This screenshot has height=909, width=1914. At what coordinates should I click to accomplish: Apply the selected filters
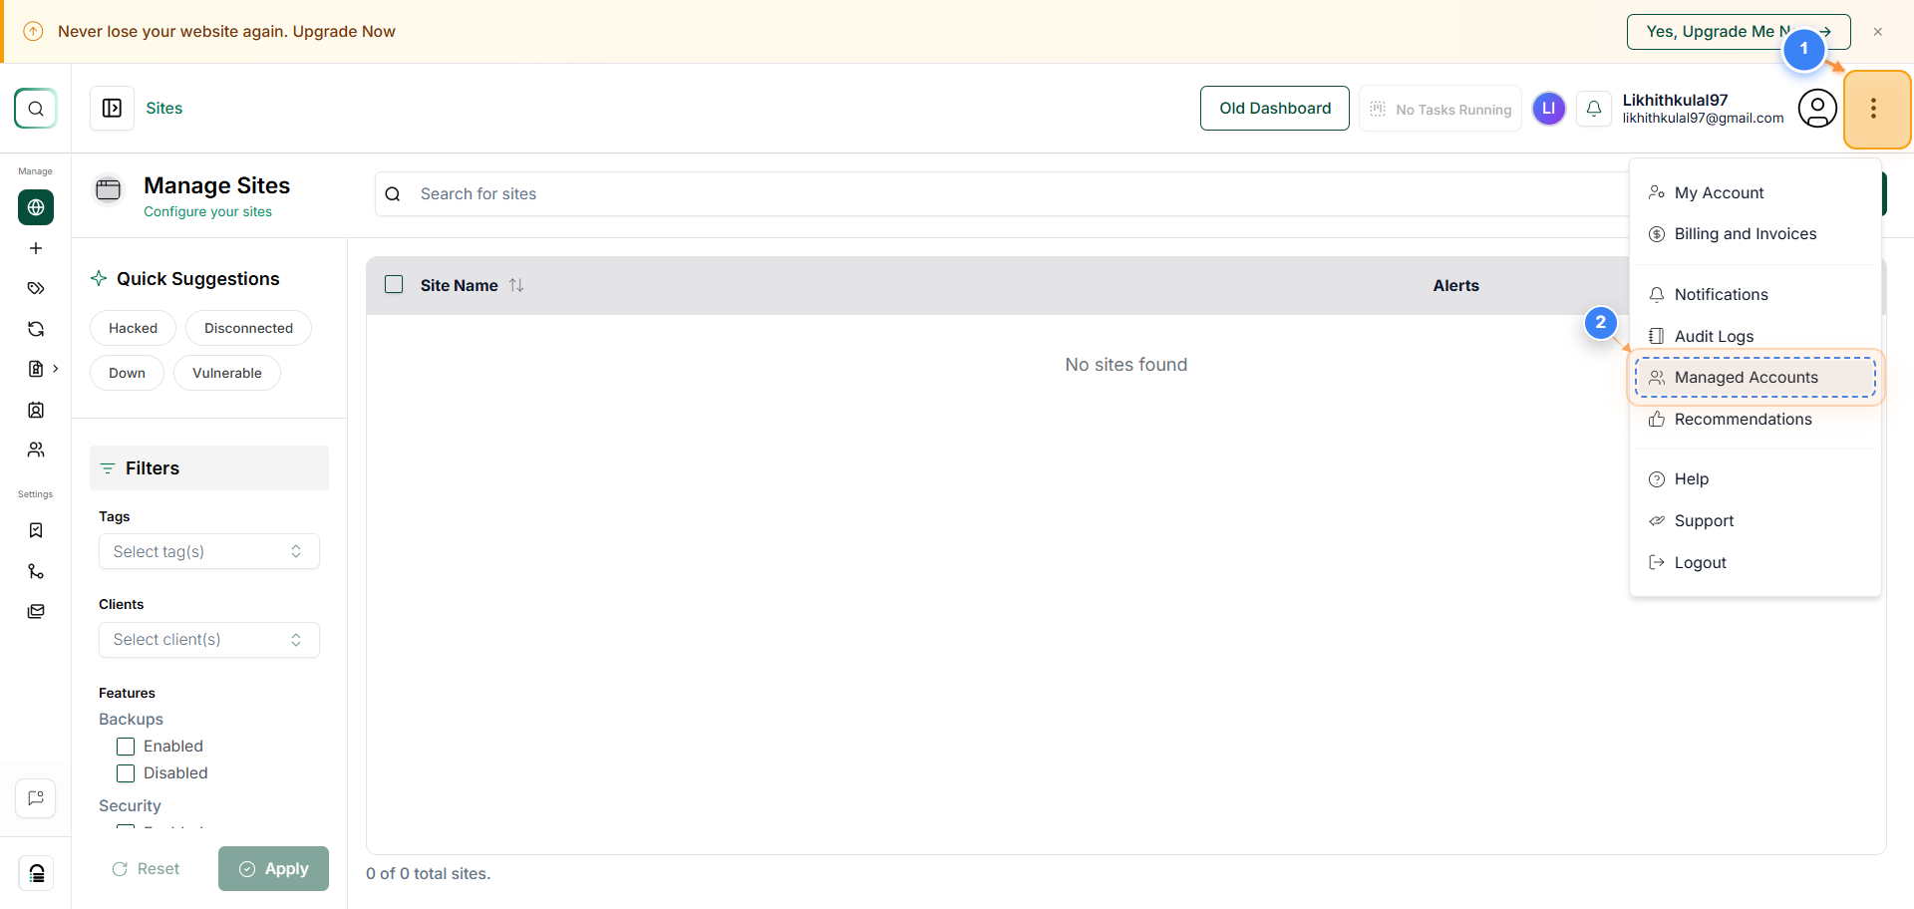273,869
